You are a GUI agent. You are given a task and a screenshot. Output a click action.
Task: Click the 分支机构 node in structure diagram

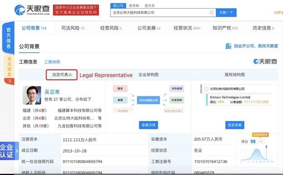177,100
